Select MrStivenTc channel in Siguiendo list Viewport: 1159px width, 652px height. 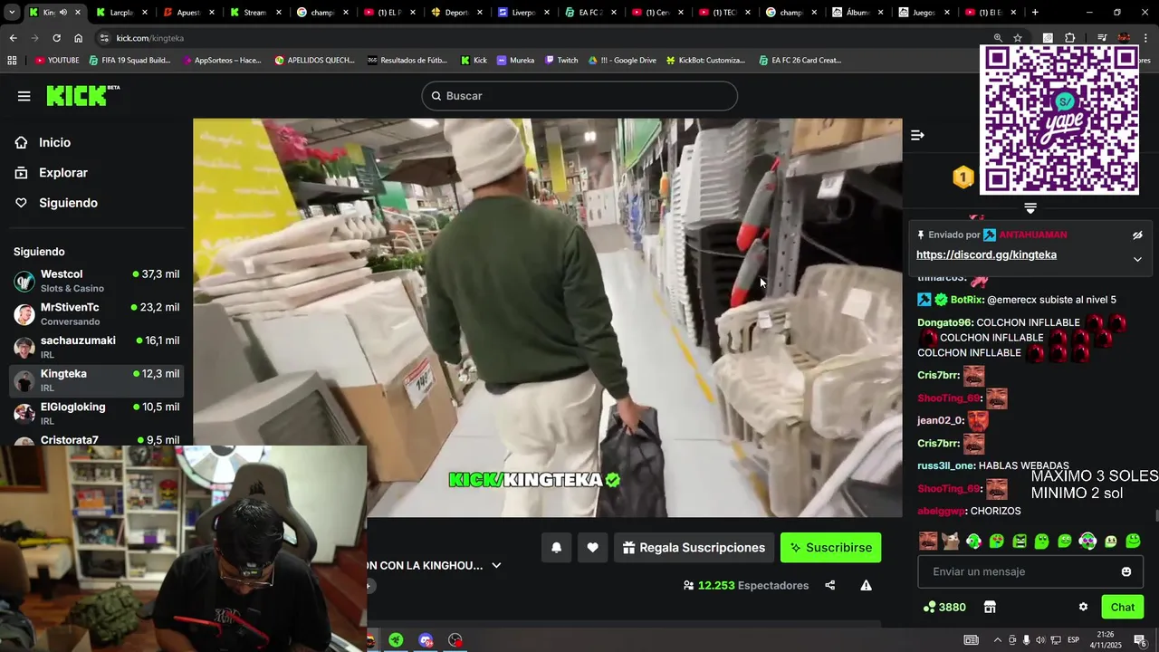click(x=97, y=314)
